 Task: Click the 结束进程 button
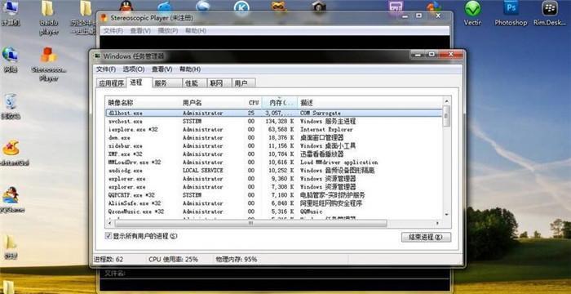click(426, 237)
